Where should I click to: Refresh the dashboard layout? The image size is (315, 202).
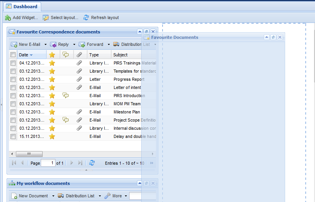[x=101, y=18]
